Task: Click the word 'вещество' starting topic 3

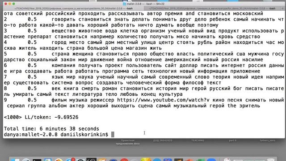Action: pos(63,31)
